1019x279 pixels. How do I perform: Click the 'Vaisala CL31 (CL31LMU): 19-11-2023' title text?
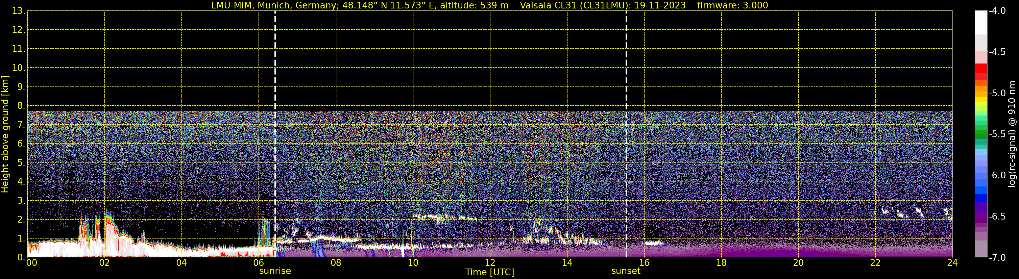[603, 5]
